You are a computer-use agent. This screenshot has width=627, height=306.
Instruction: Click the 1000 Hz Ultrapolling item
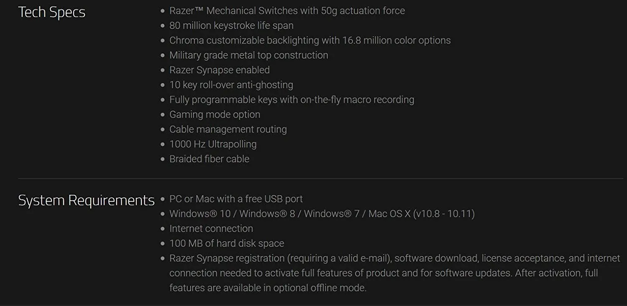(213, 144)
